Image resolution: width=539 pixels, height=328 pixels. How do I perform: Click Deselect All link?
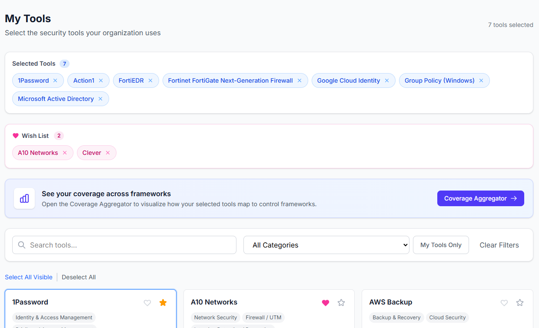click(x=79, y=277)
